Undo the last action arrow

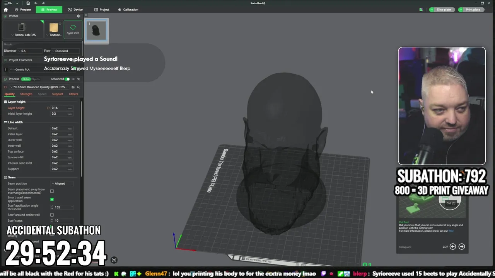point(36,3)
